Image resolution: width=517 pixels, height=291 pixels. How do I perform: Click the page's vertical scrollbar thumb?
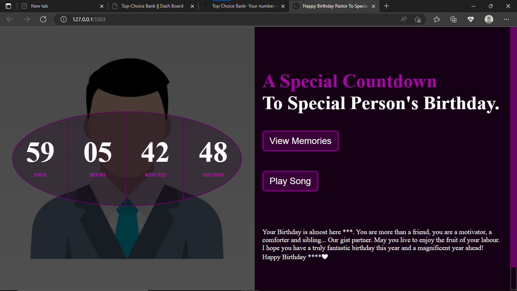coord(513,278)
